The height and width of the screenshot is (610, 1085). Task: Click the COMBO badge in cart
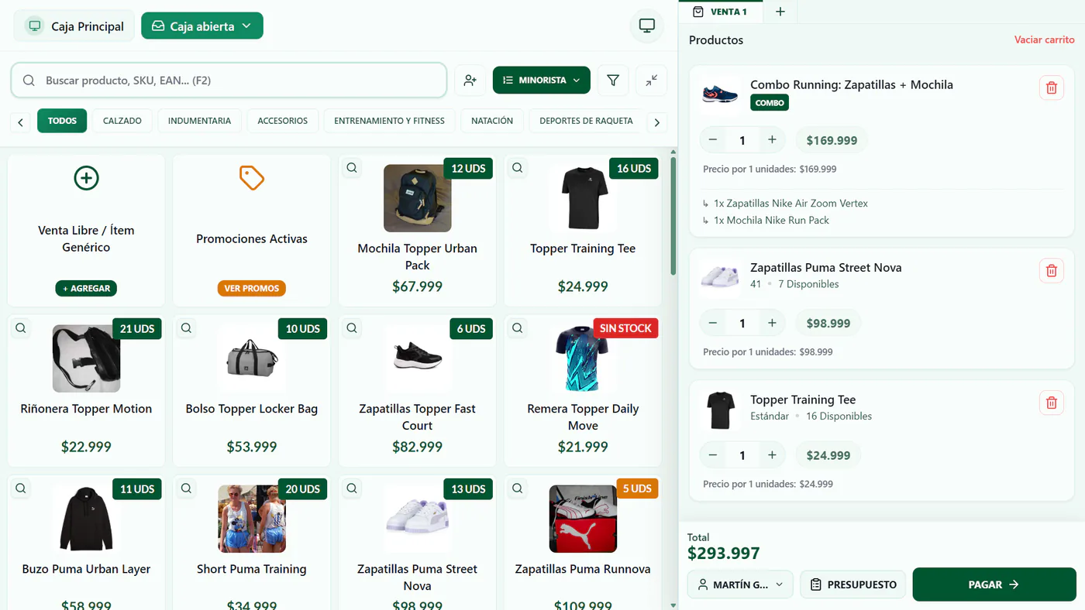(770, 102)
